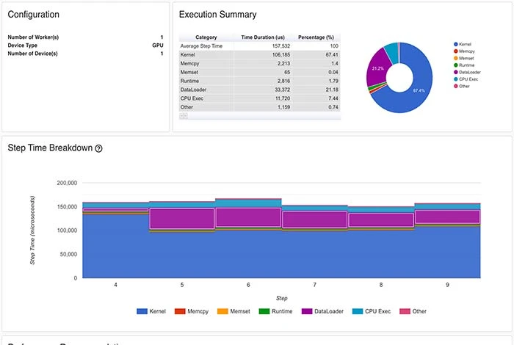Viewport: 514px width, 345px height.
Task: Click the DataLoader segment for step 6
Action: pos(247,217)
